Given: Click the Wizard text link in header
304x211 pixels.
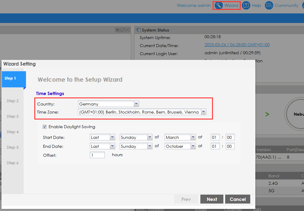Looking at the screenshot, I should click(231, 5).
